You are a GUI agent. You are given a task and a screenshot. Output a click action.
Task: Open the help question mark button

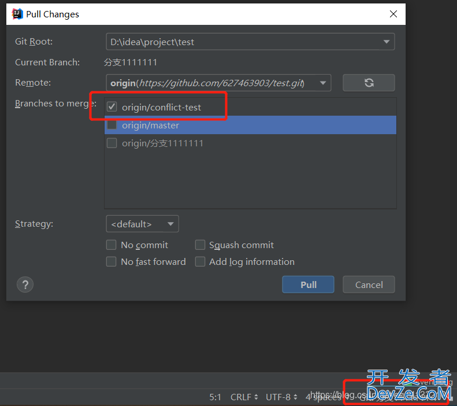click(x=25, y=285)
